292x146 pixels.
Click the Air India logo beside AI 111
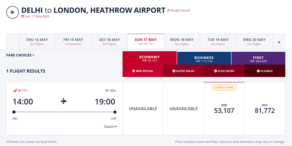pyautogui.click(x=15, y=91)
